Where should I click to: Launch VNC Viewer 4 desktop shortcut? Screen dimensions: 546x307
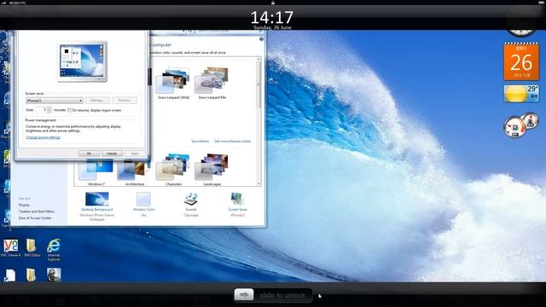[x=11, y=246]
